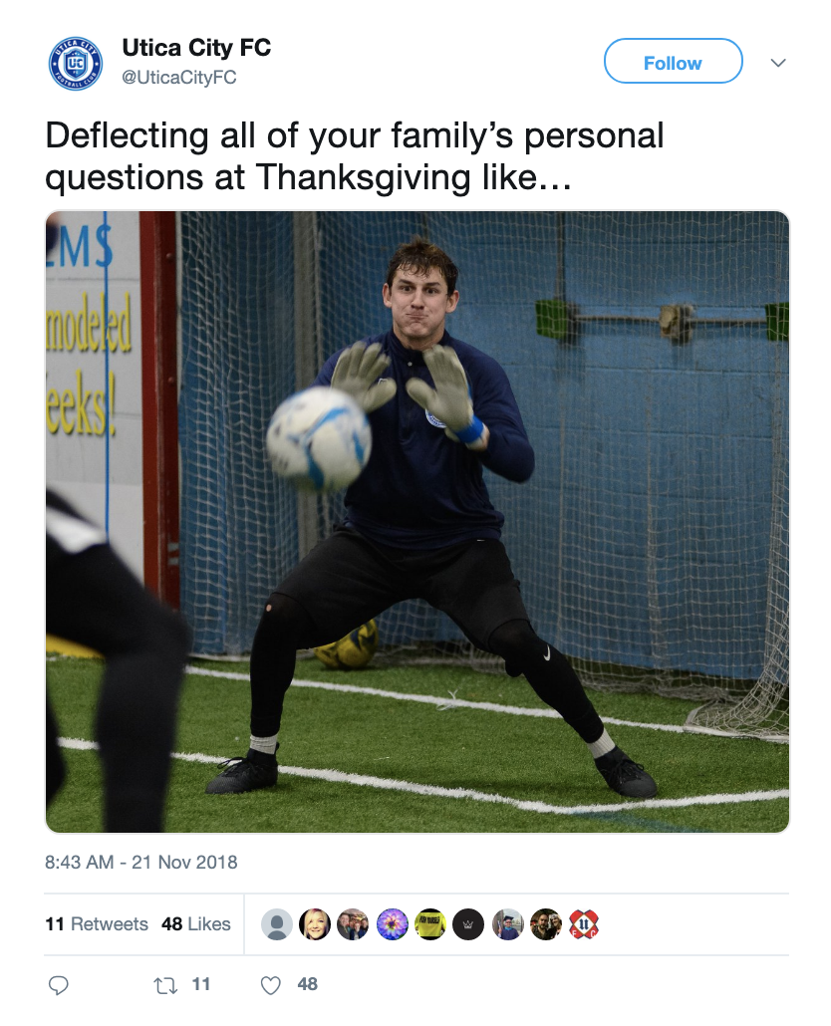
Task: Click the reply speech bubble icon
Action: pyautogui.click(x=58, y=985)
